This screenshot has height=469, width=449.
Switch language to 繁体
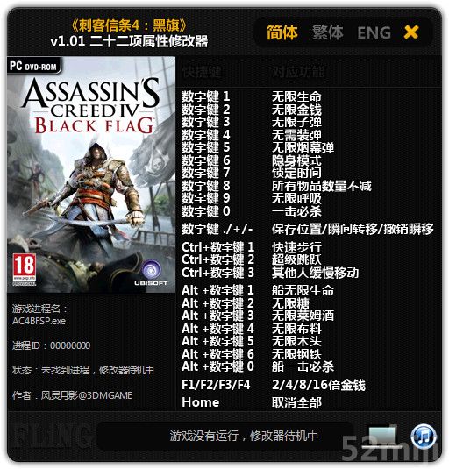[x=328, y=32]
